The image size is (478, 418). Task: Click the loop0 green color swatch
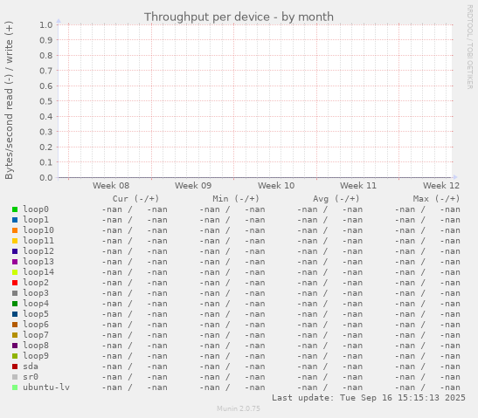coord(15,209)
